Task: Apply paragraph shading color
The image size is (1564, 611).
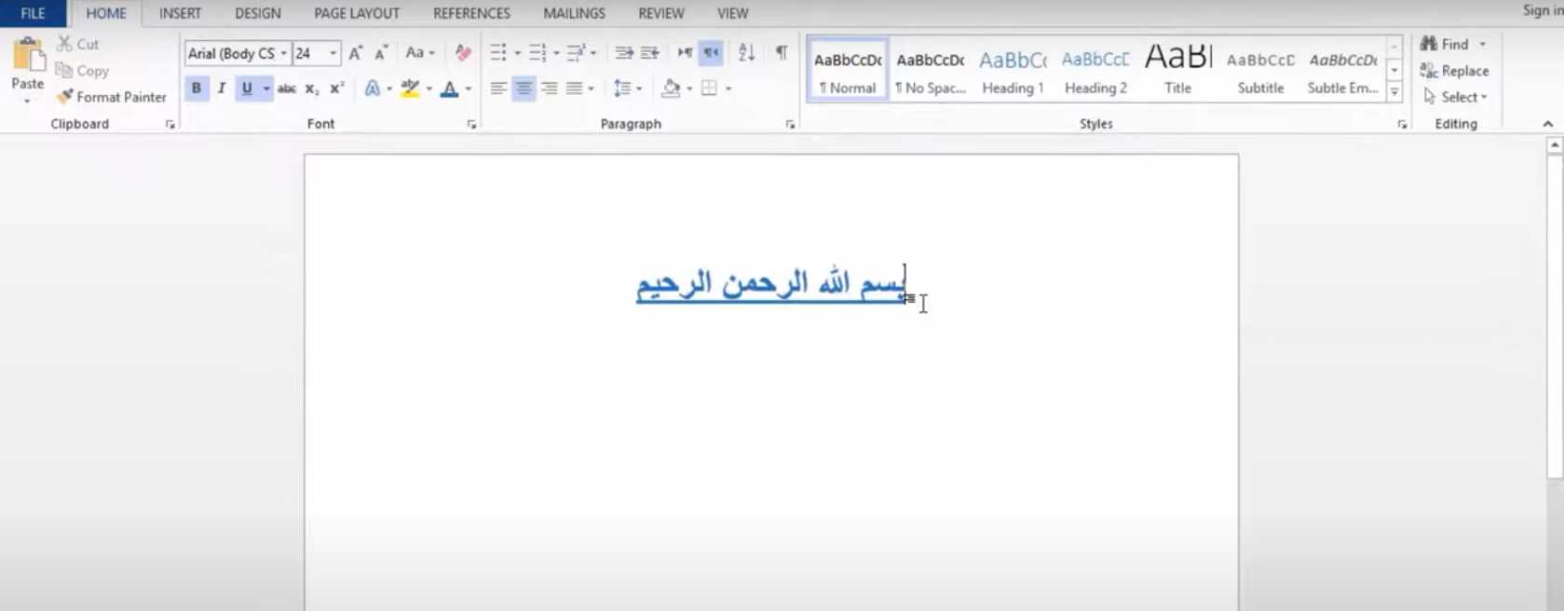Action: [671, 88]
